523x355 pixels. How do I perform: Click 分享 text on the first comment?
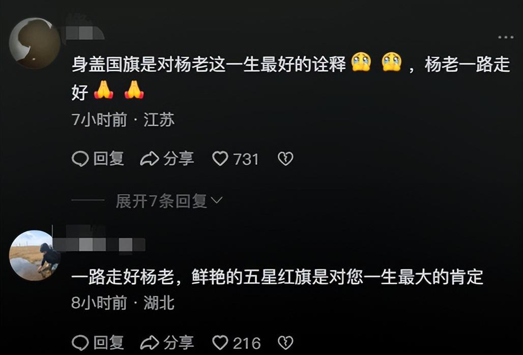click(x=179, y=159)
